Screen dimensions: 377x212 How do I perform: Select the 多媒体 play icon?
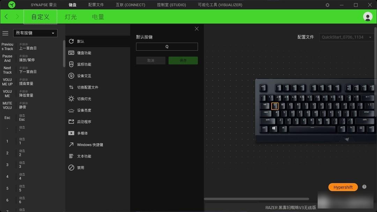[71, 133]
